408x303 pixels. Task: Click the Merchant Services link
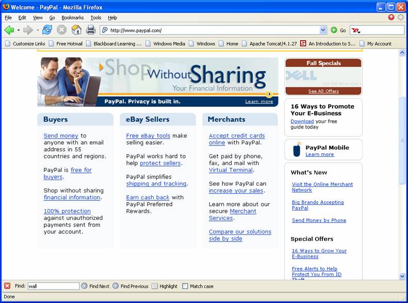[243, 211]
